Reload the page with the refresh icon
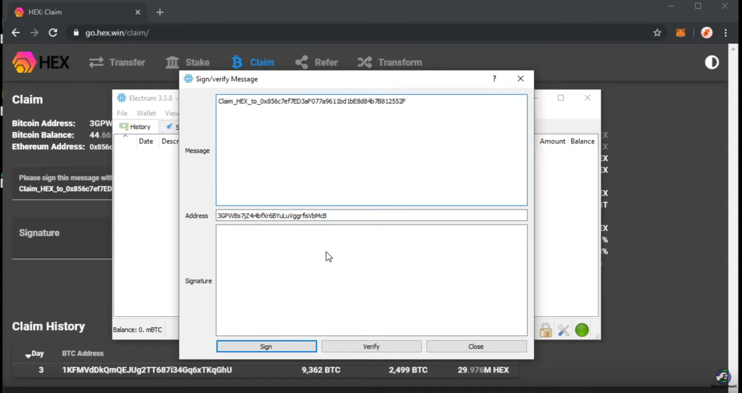The height and width of the screenshot is (393, 742). click(x=53, y=33)
